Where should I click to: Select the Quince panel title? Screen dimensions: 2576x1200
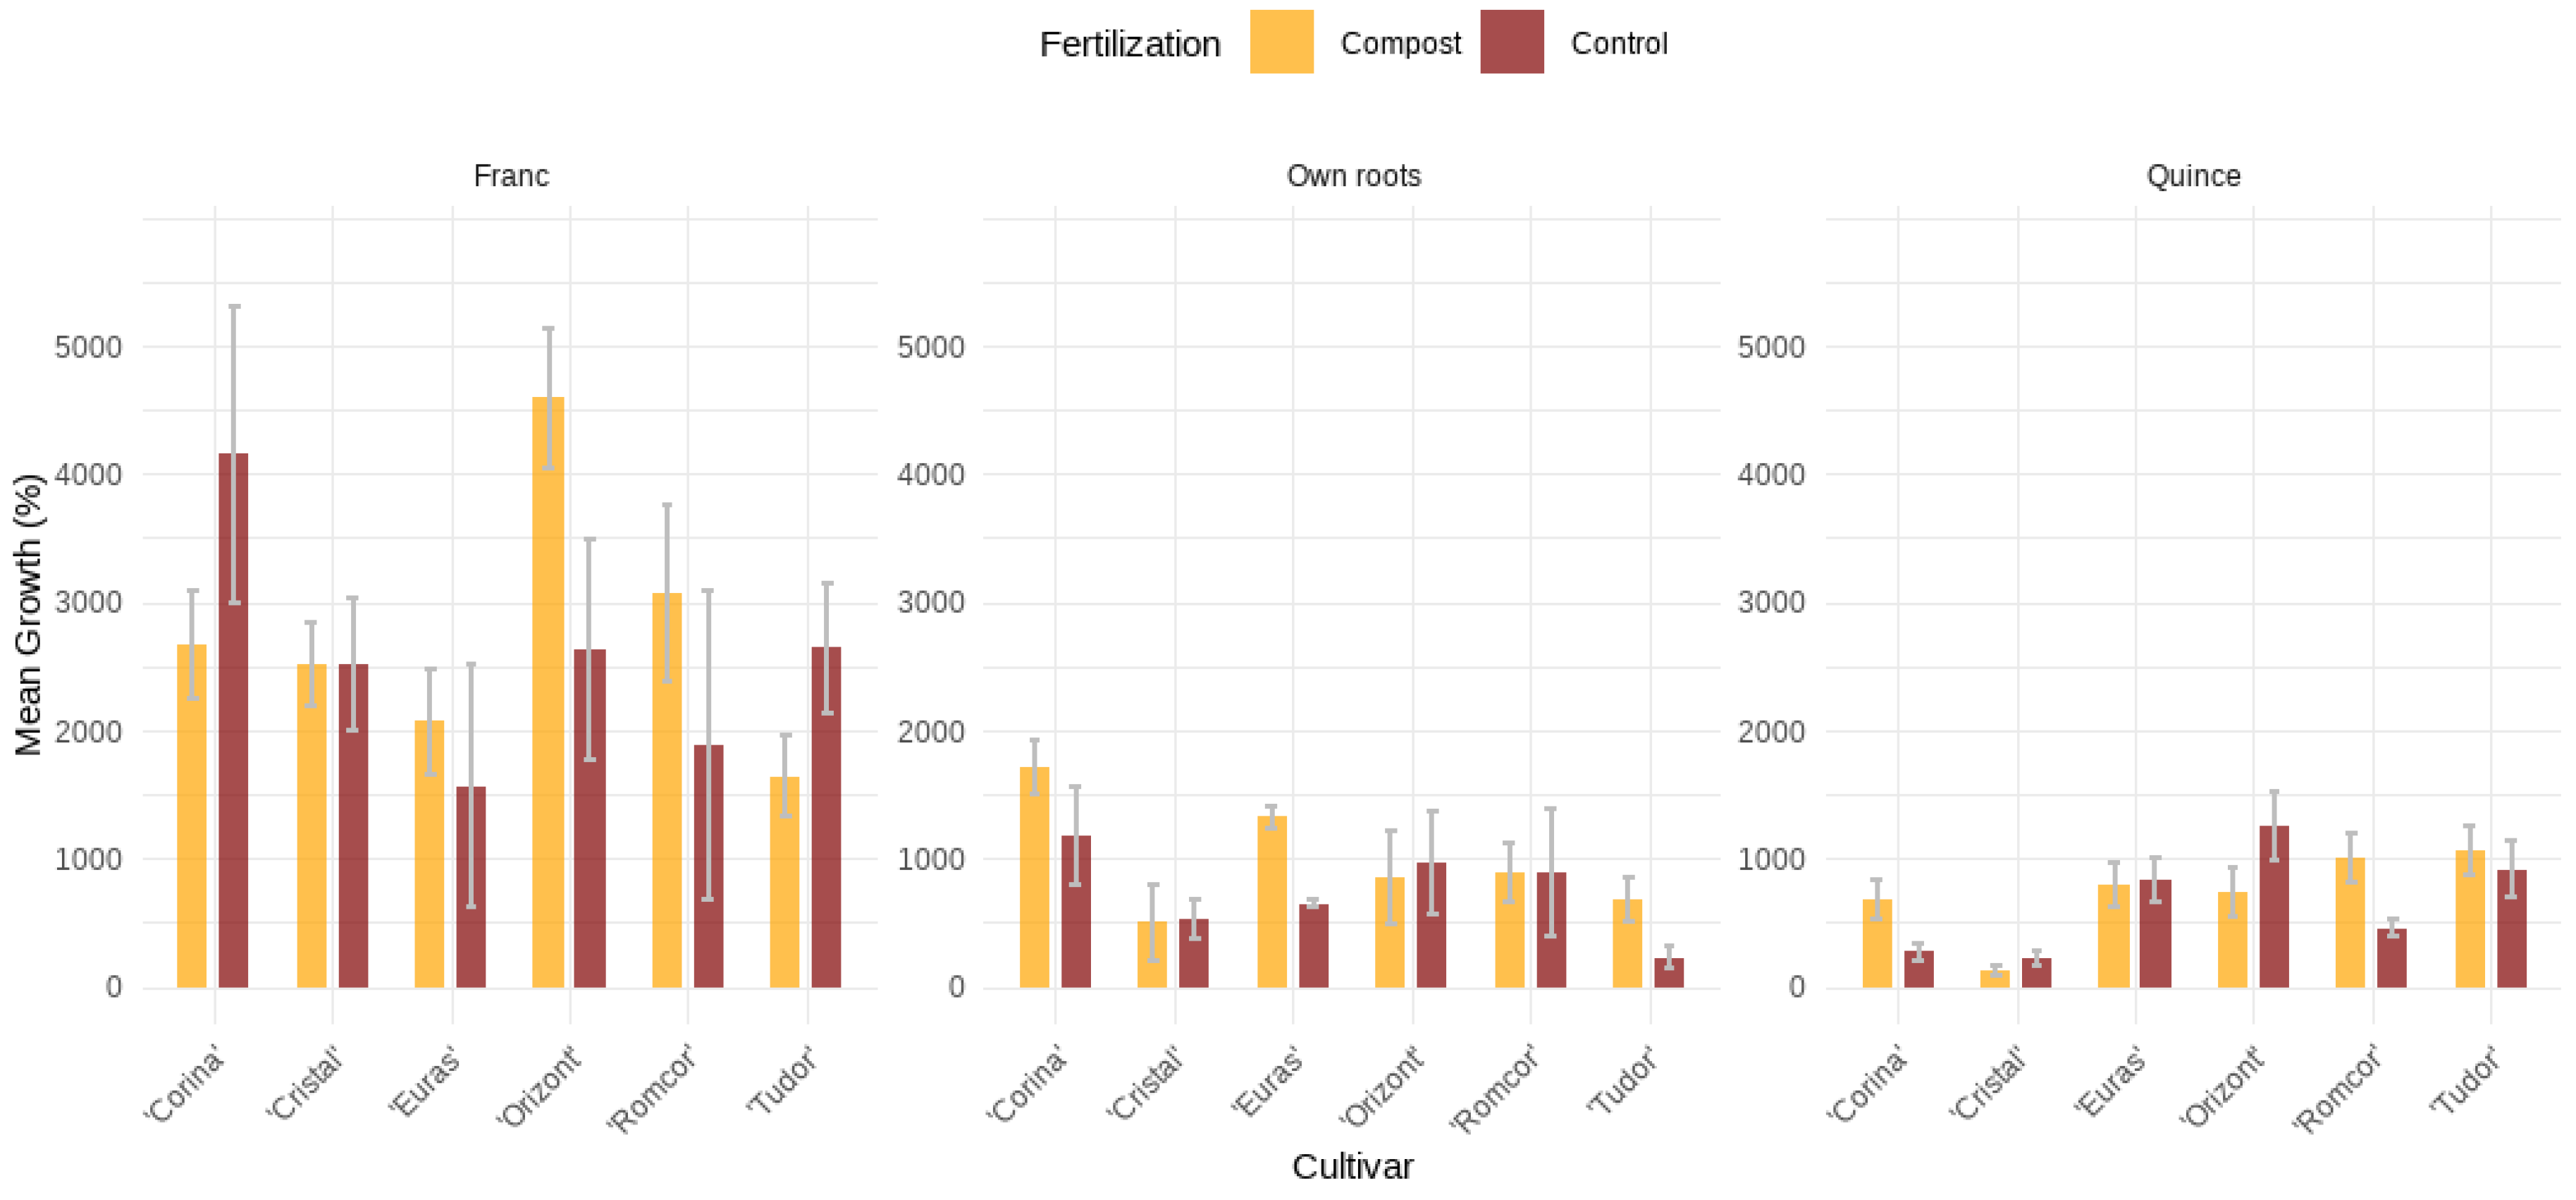coord(2193,176)
